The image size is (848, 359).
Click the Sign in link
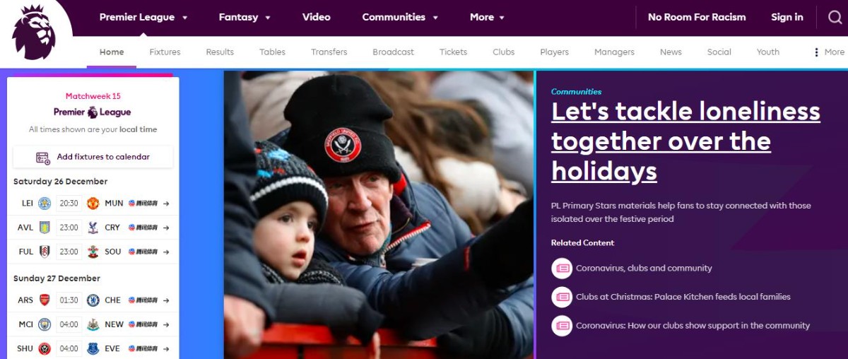[787, 17]
